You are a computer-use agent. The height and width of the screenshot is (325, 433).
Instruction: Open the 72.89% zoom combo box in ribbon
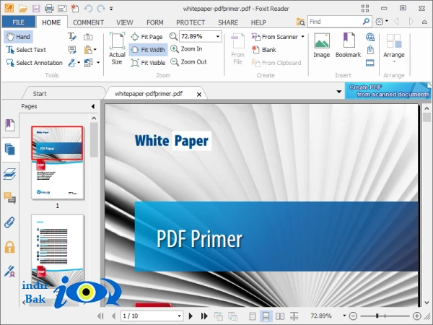coord(200,36)
